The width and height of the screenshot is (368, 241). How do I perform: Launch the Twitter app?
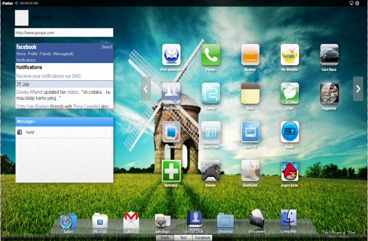211,93
